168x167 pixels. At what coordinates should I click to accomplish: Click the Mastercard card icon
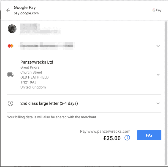(x=10, y=46)
